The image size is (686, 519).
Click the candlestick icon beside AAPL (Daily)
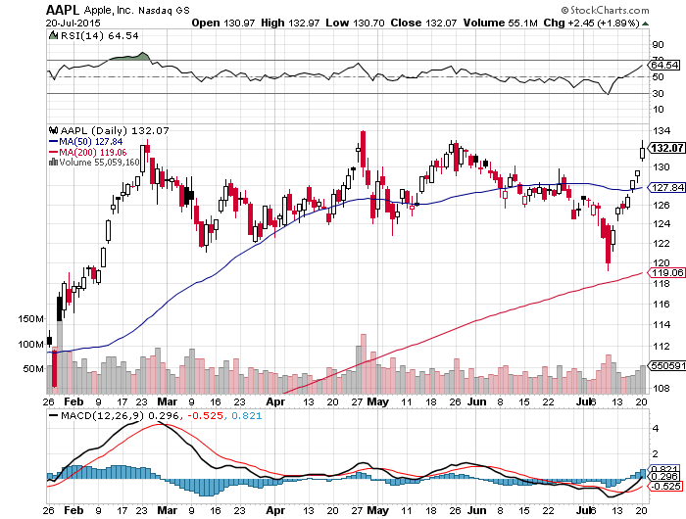[x=53, y=130]
